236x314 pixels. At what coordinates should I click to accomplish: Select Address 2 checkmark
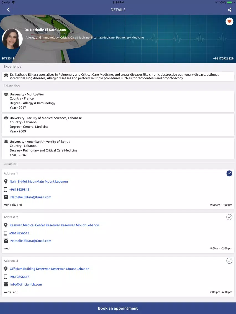[x=229, y=217]
